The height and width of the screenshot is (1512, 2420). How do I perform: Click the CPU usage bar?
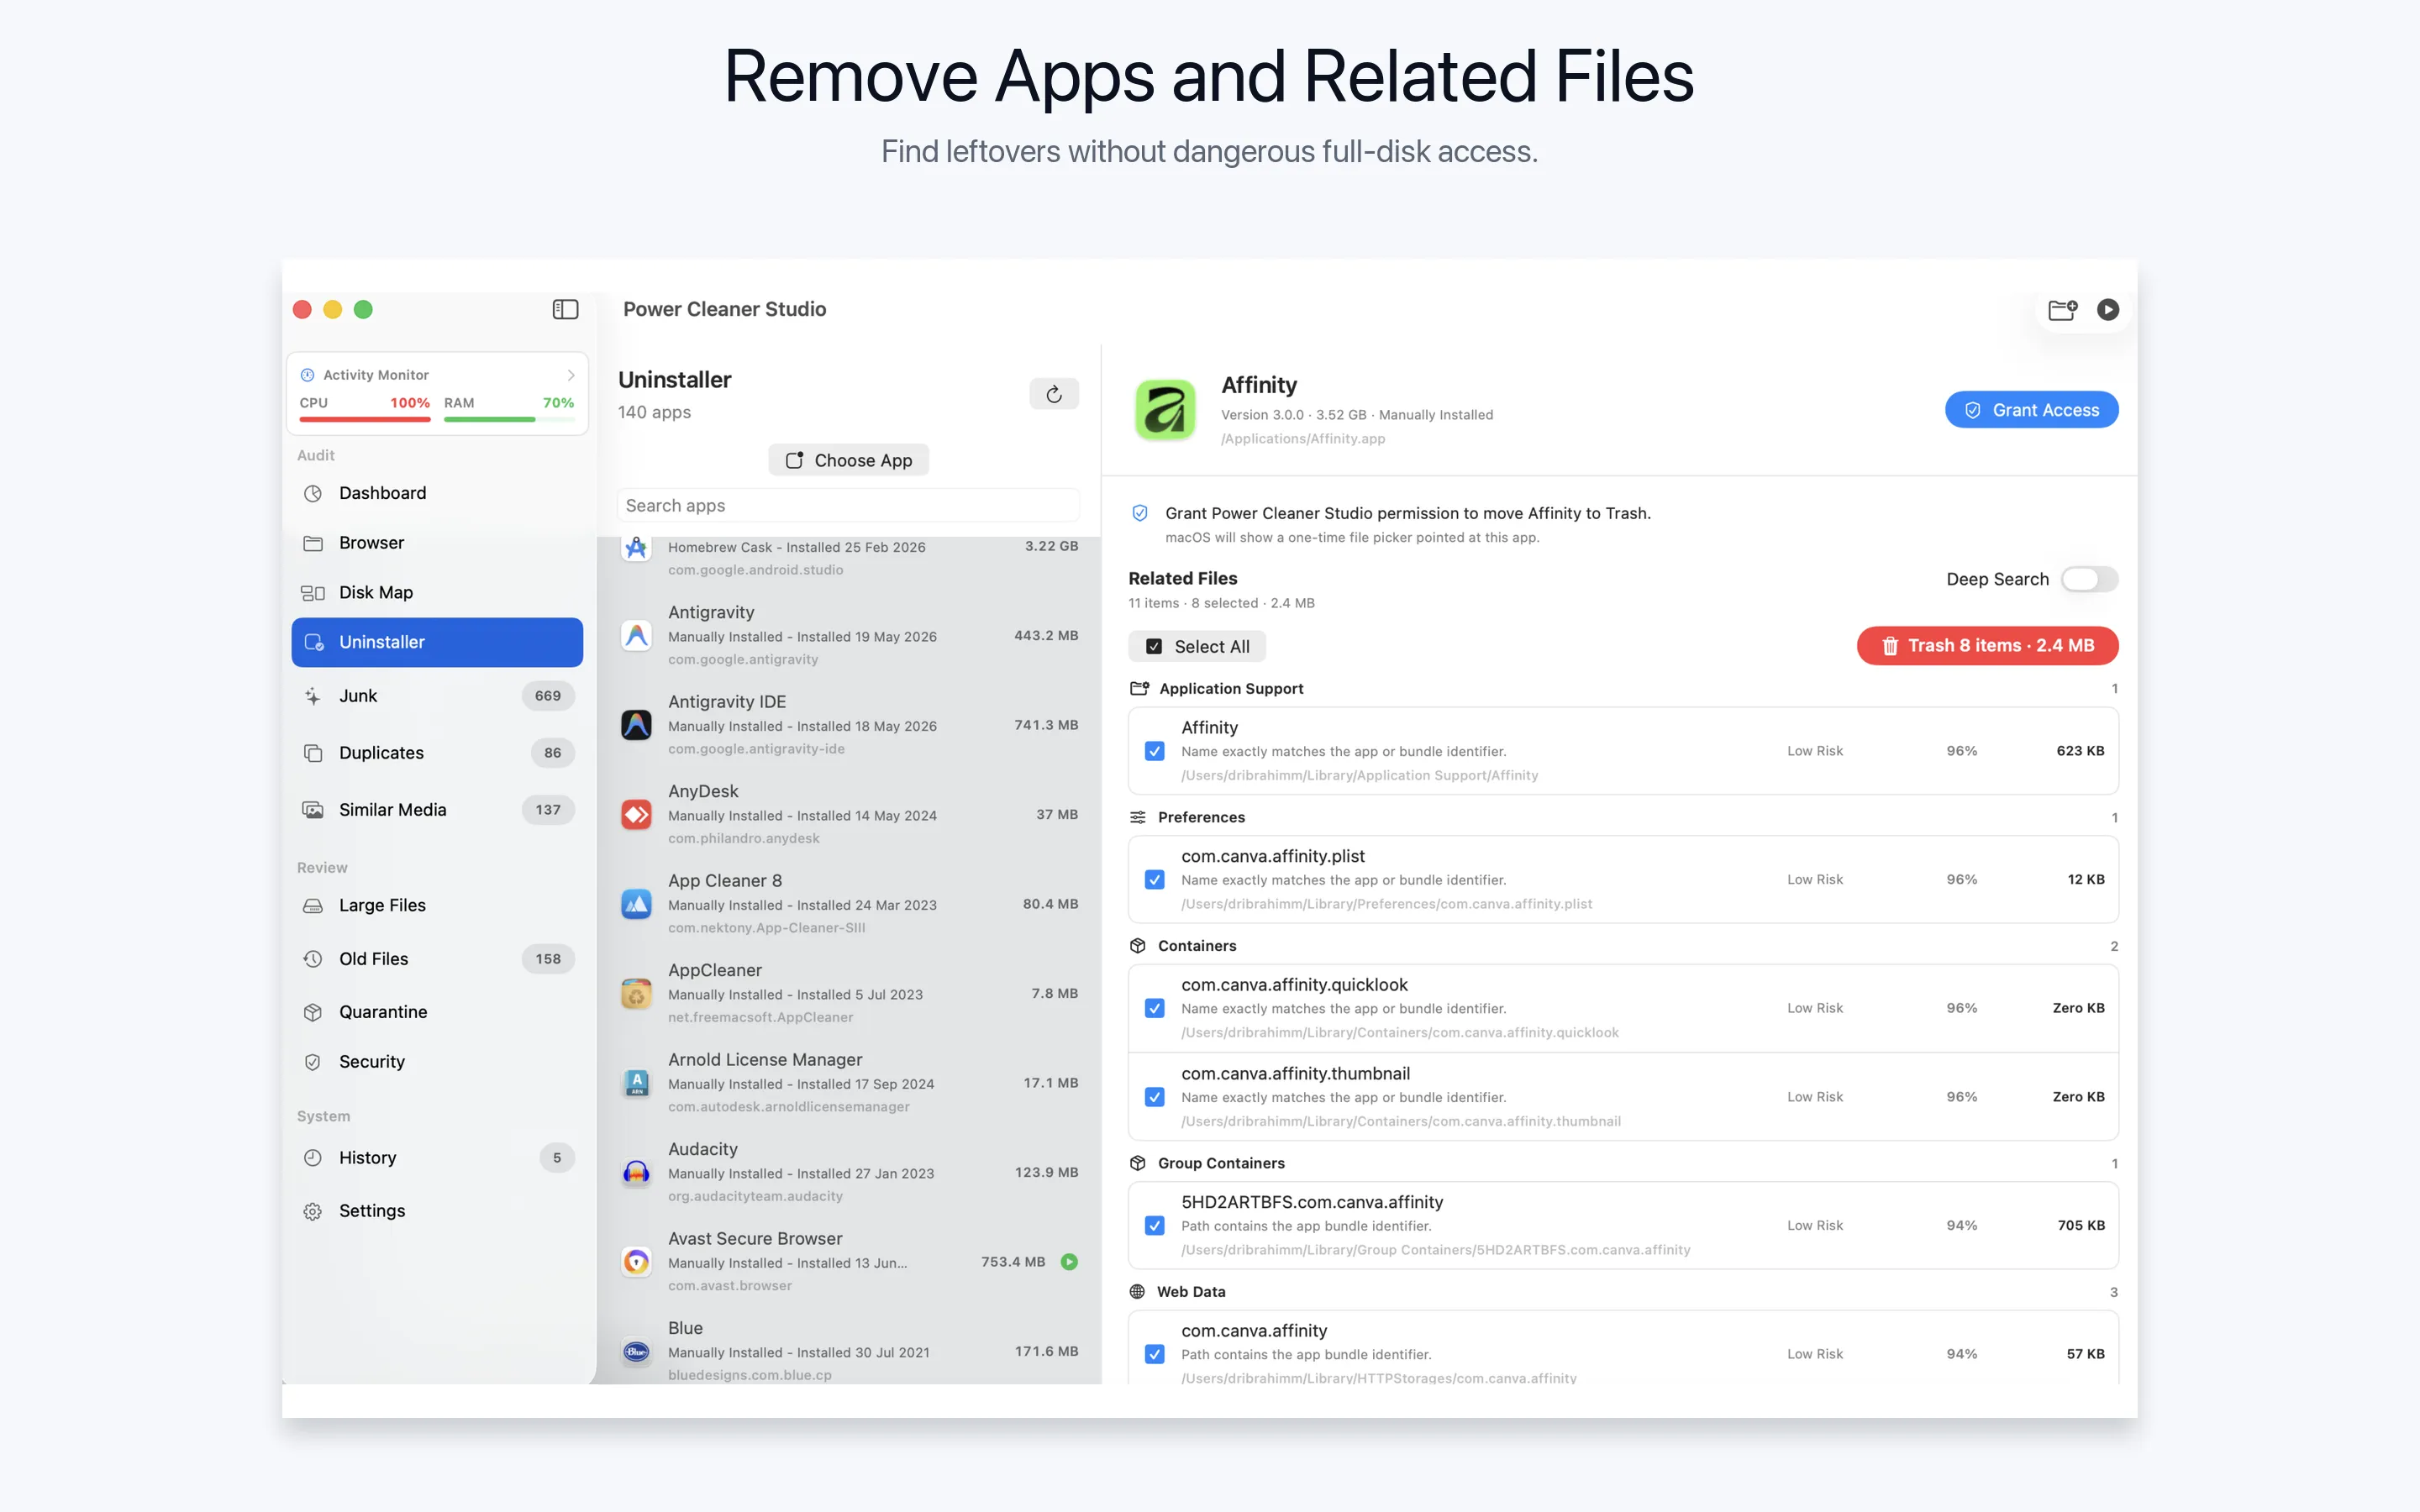coord(365,420)
